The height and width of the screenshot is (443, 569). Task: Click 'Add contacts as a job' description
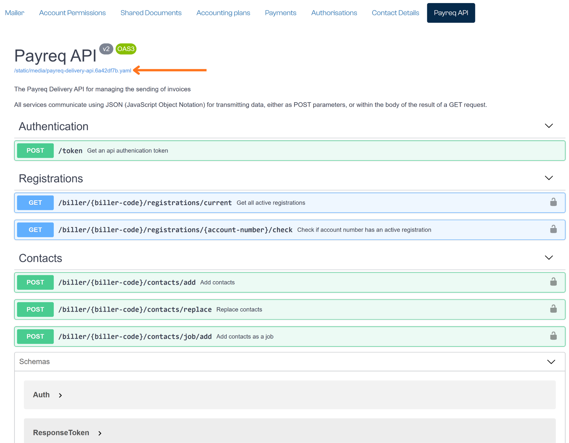pyautogui.click(x=245, y=337)
